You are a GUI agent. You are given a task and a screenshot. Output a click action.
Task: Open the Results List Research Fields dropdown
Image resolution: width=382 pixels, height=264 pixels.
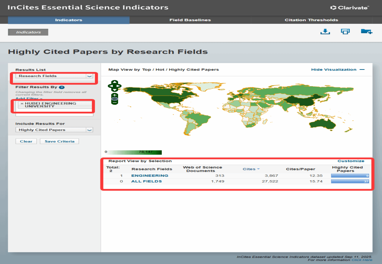coord(90,76)
